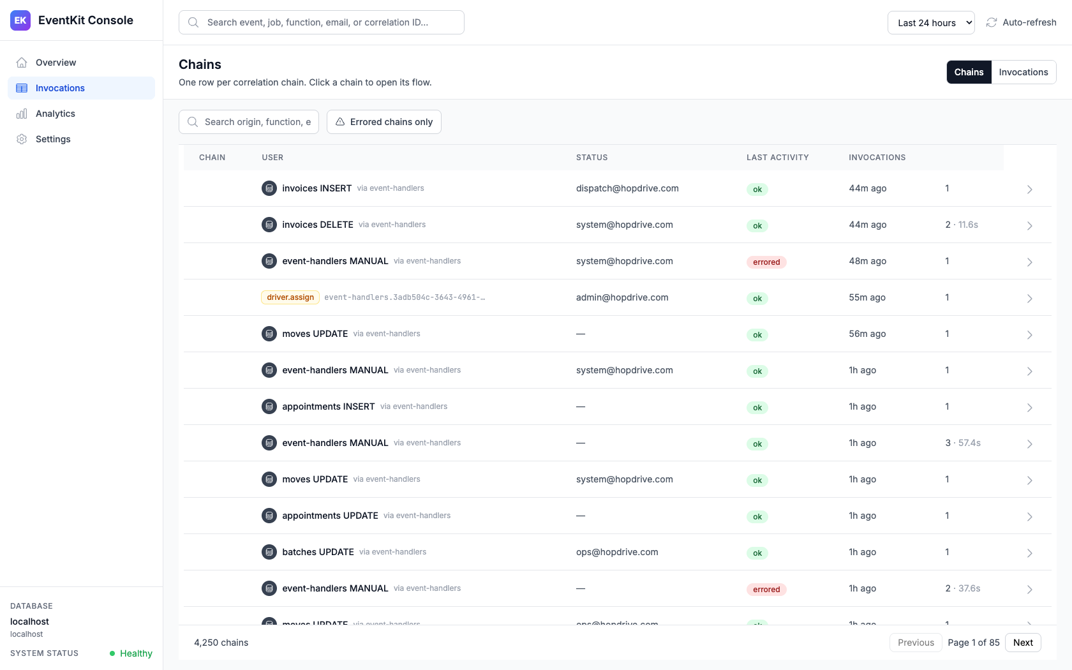Click the errored badge on the 37.6s row

766,590
